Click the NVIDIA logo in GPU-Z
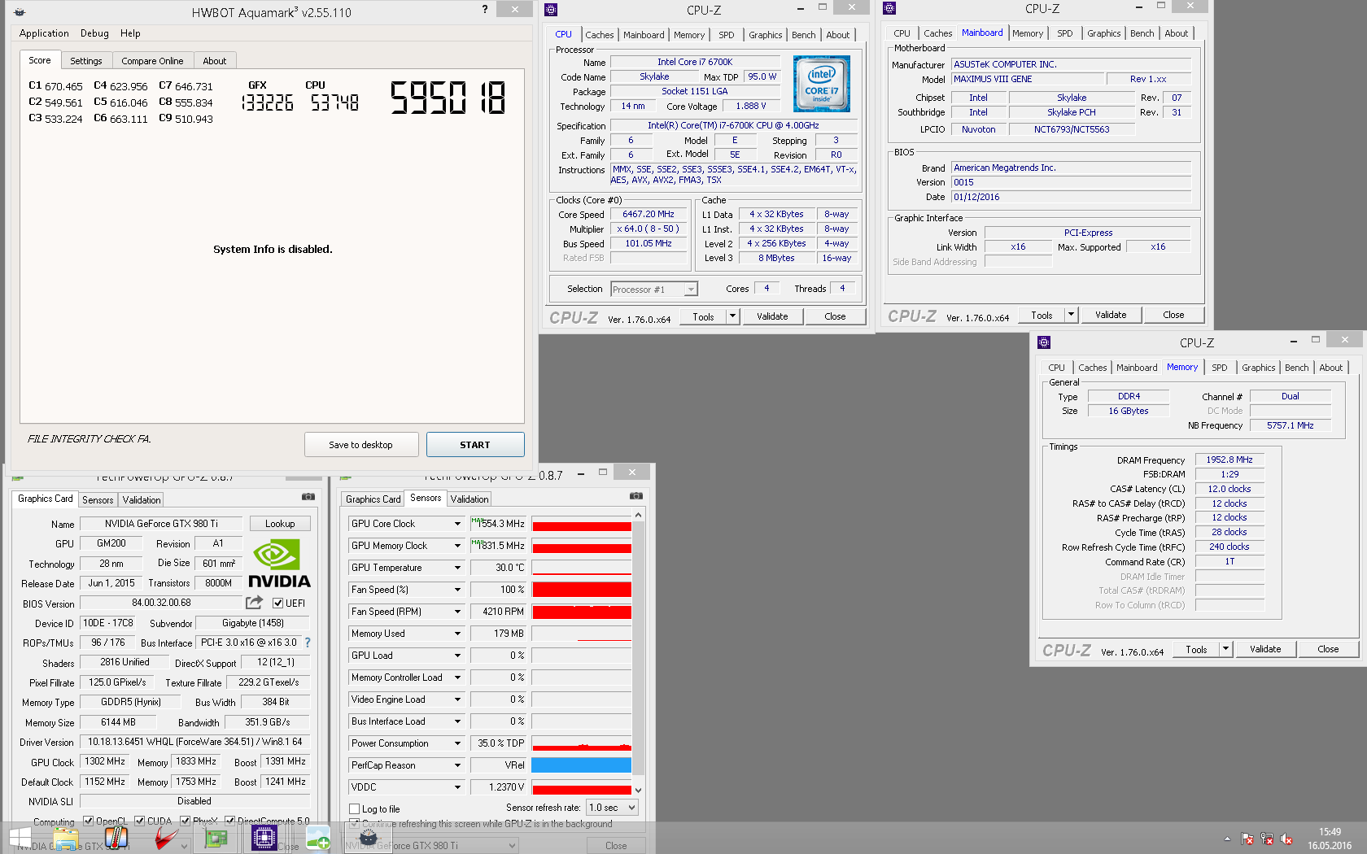This screenshot has width=1367, height=854. (279, 564)
